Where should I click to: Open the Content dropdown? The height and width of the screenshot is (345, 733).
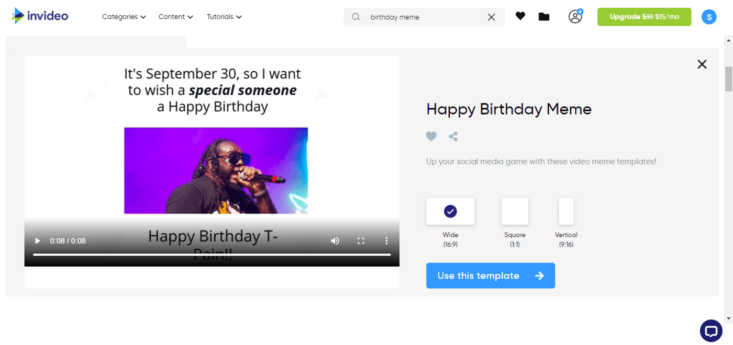pos(175,16)
